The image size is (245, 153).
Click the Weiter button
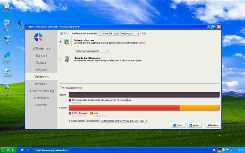click(194, 125)
